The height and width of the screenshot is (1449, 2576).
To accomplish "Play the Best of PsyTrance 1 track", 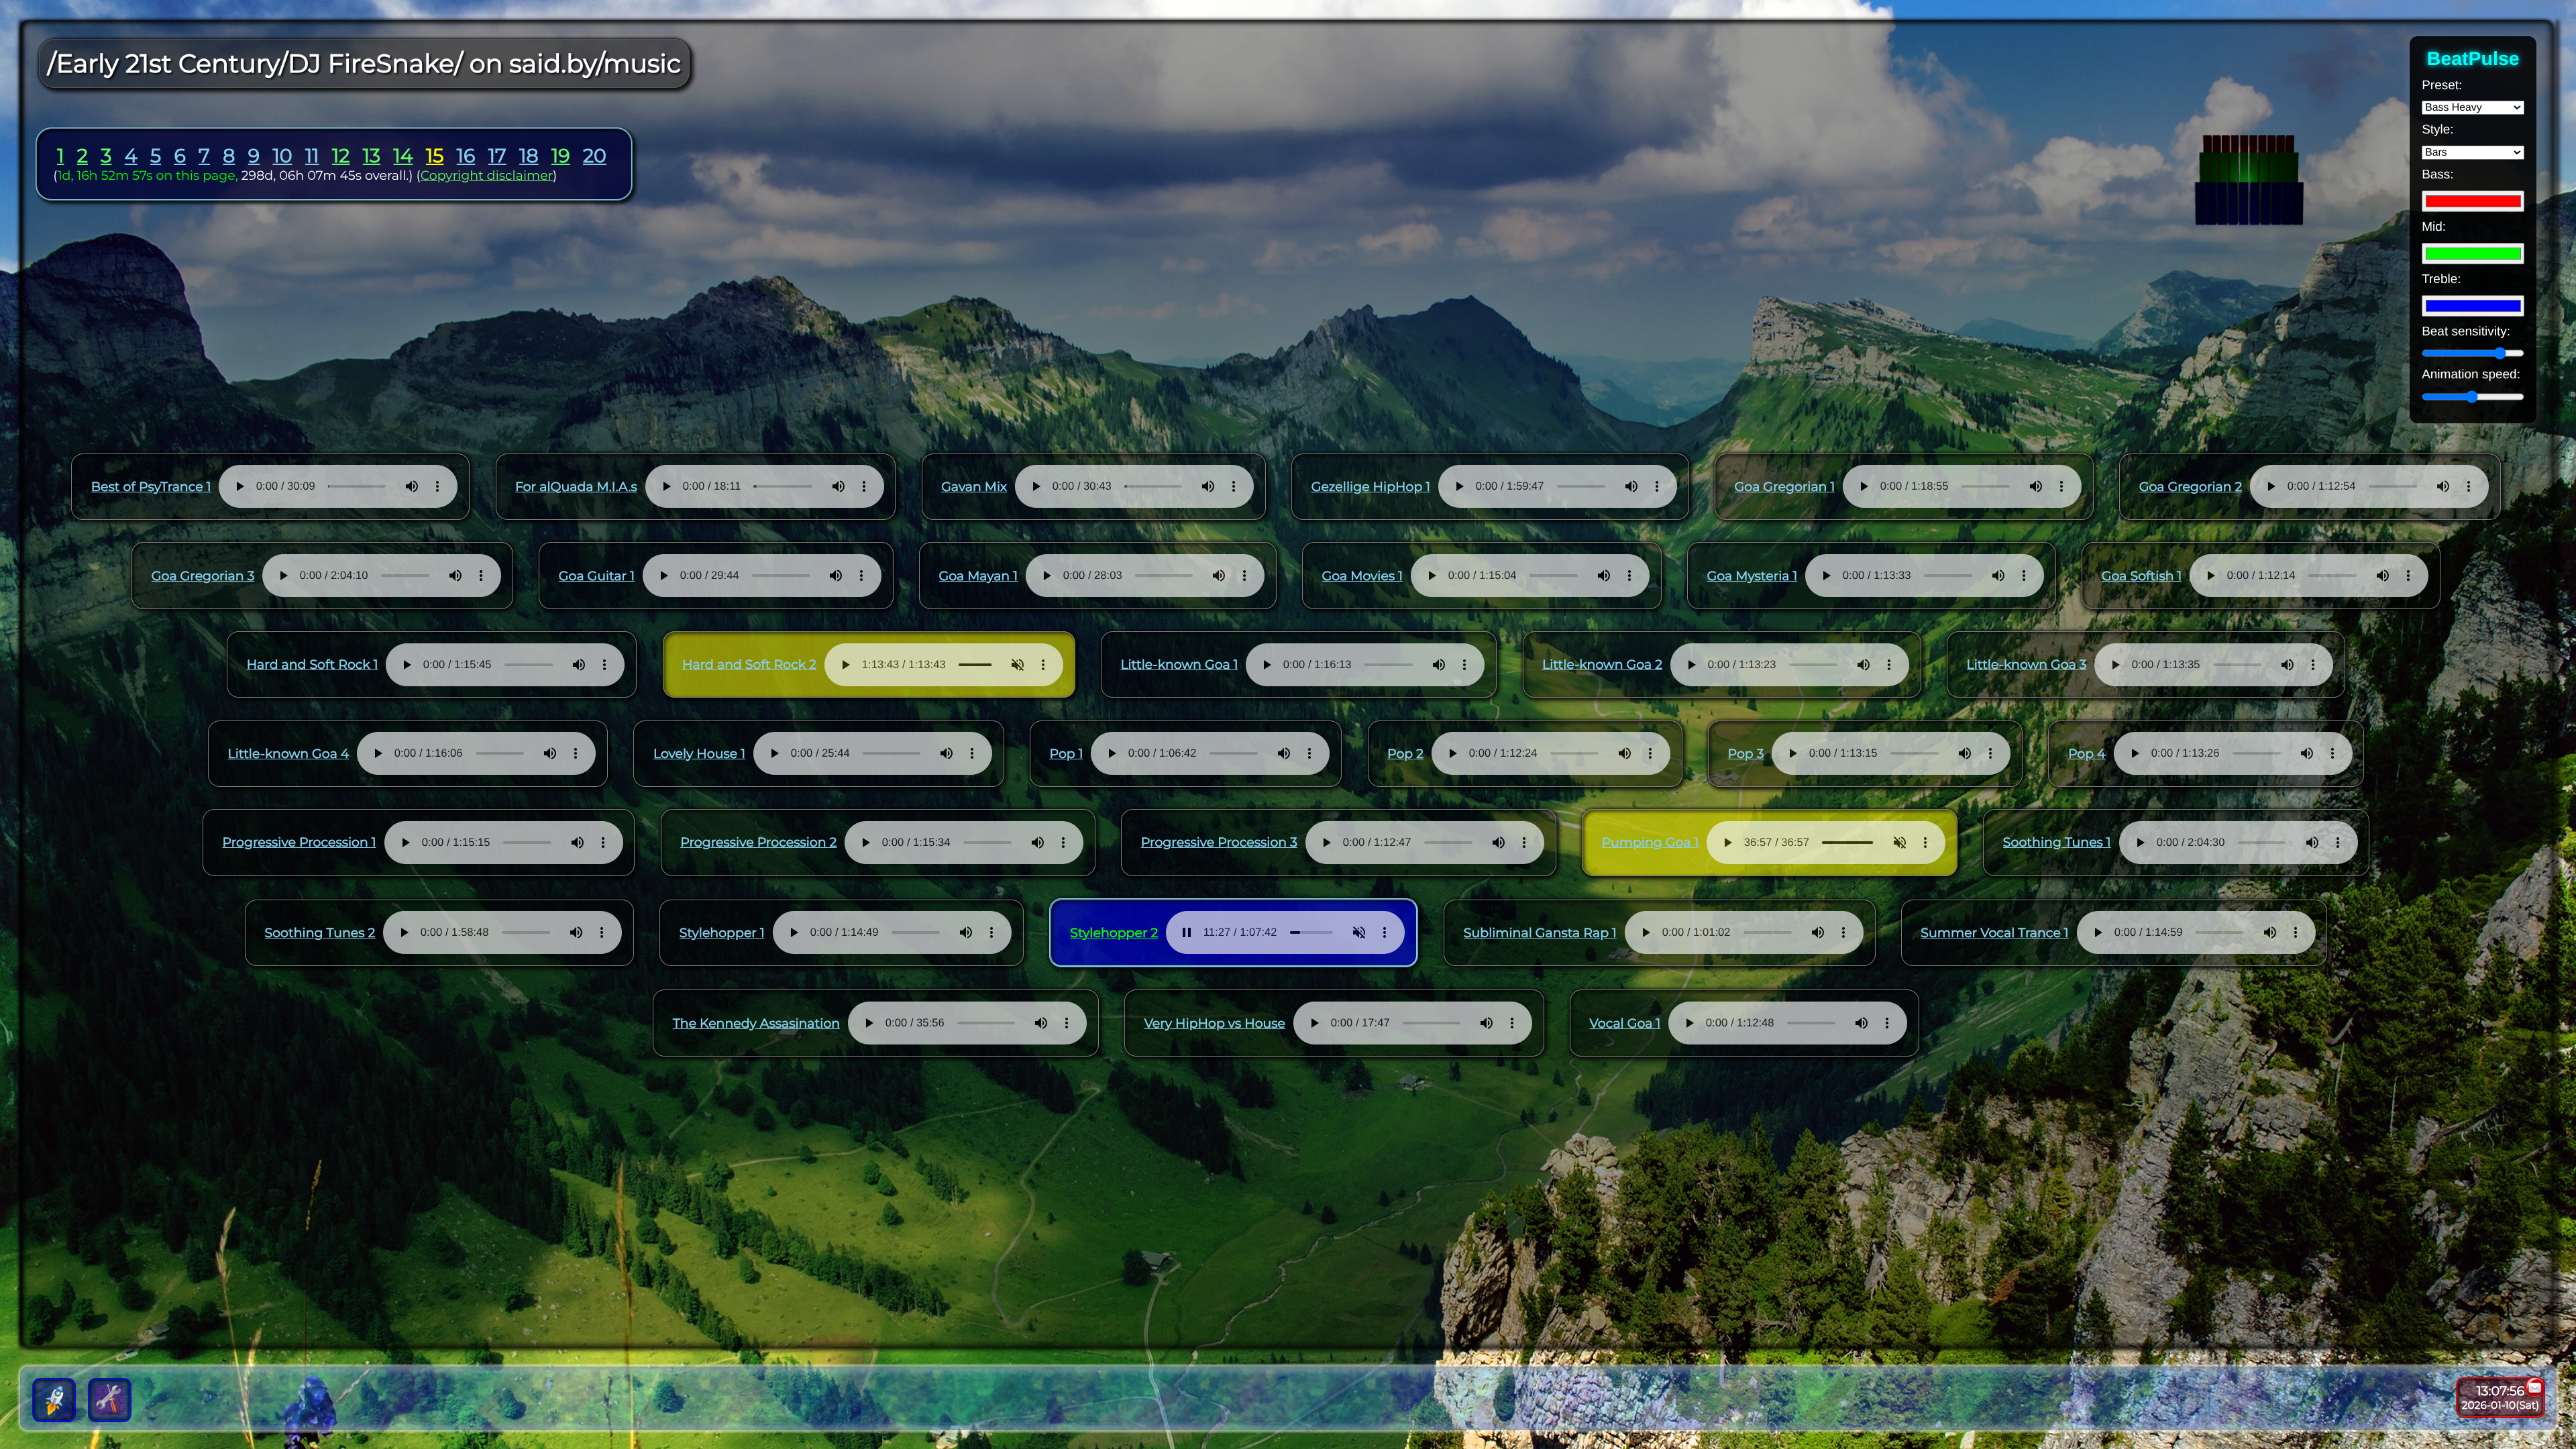I will (240, 486).
